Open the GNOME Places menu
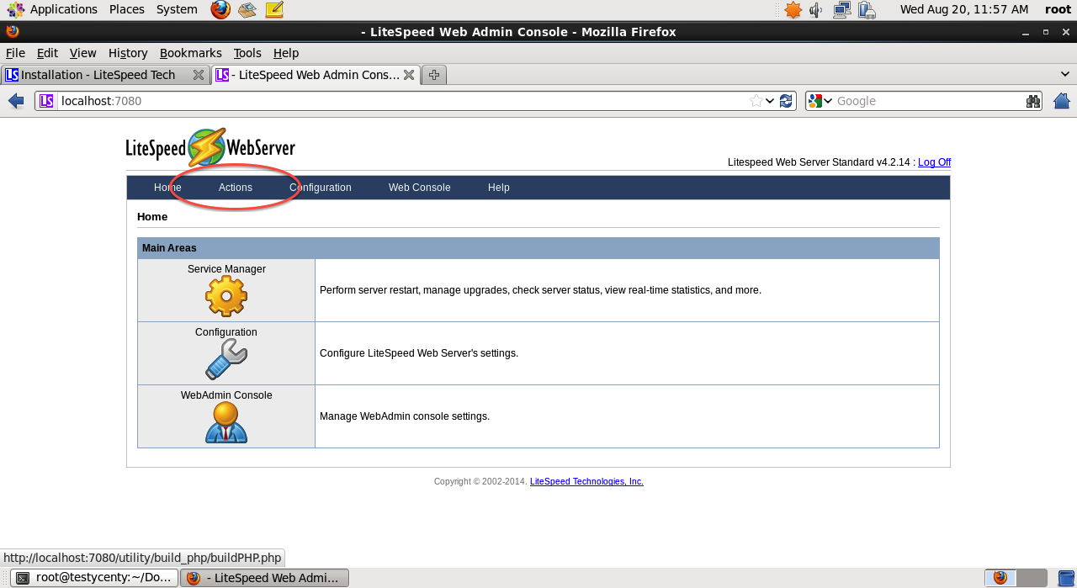Viewport: 1077px width, 588px height. tap(127, 9)
